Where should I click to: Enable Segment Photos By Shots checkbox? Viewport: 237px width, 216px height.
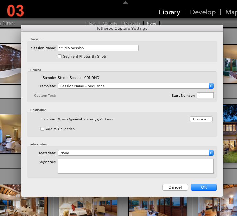coord(60,56)
